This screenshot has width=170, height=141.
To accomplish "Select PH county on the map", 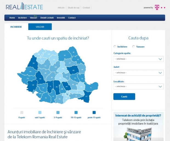I will coord(67,87).
